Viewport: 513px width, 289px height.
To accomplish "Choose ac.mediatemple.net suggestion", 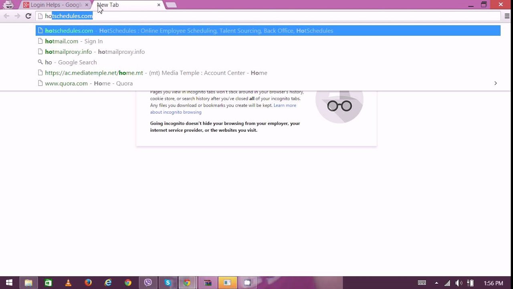I will [x=268, y=73].
